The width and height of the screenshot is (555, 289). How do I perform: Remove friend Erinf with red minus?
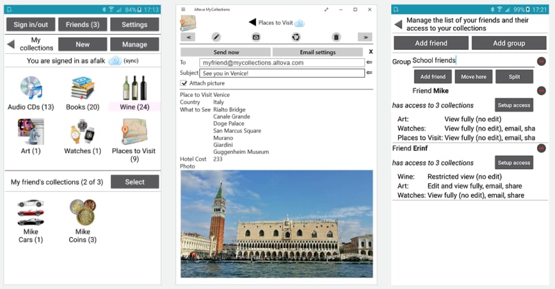[541, 148]
